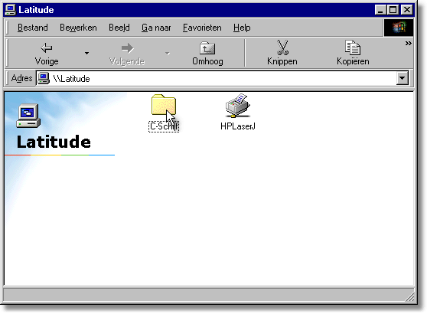The height and width of the screenshot is (314, 427).
Task: Click the Latitude computer icon in side panel
Action: (28, 116)
